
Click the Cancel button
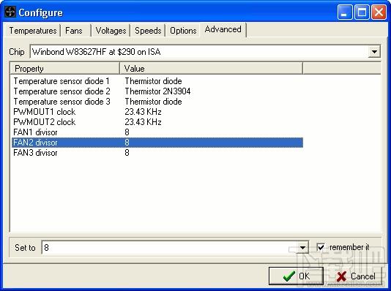click(355, 276)
